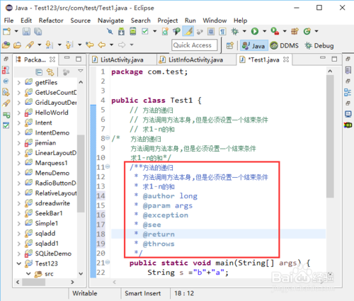The height and width of the screenshot is (301, 354).
Task: Click the Save All toolbar icon
Action: (38, 31)
